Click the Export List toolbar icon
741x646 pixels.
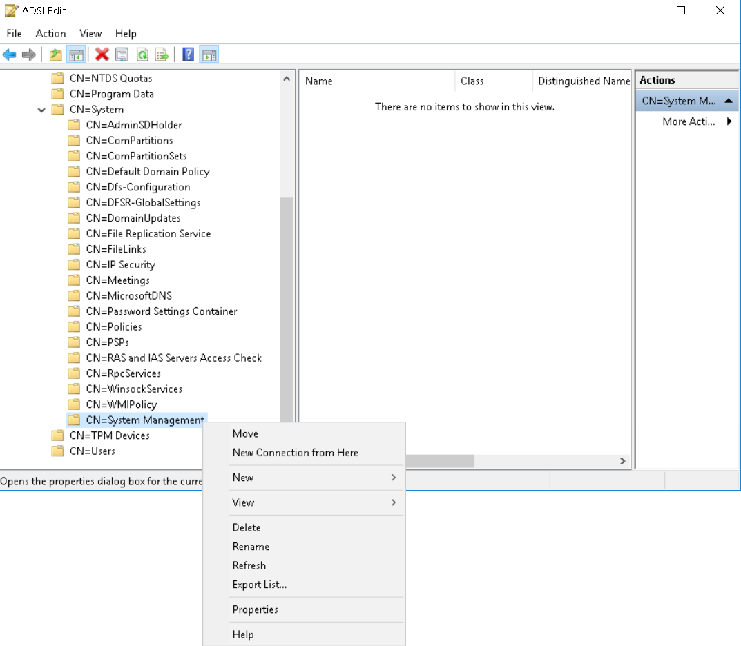(162, 55)
